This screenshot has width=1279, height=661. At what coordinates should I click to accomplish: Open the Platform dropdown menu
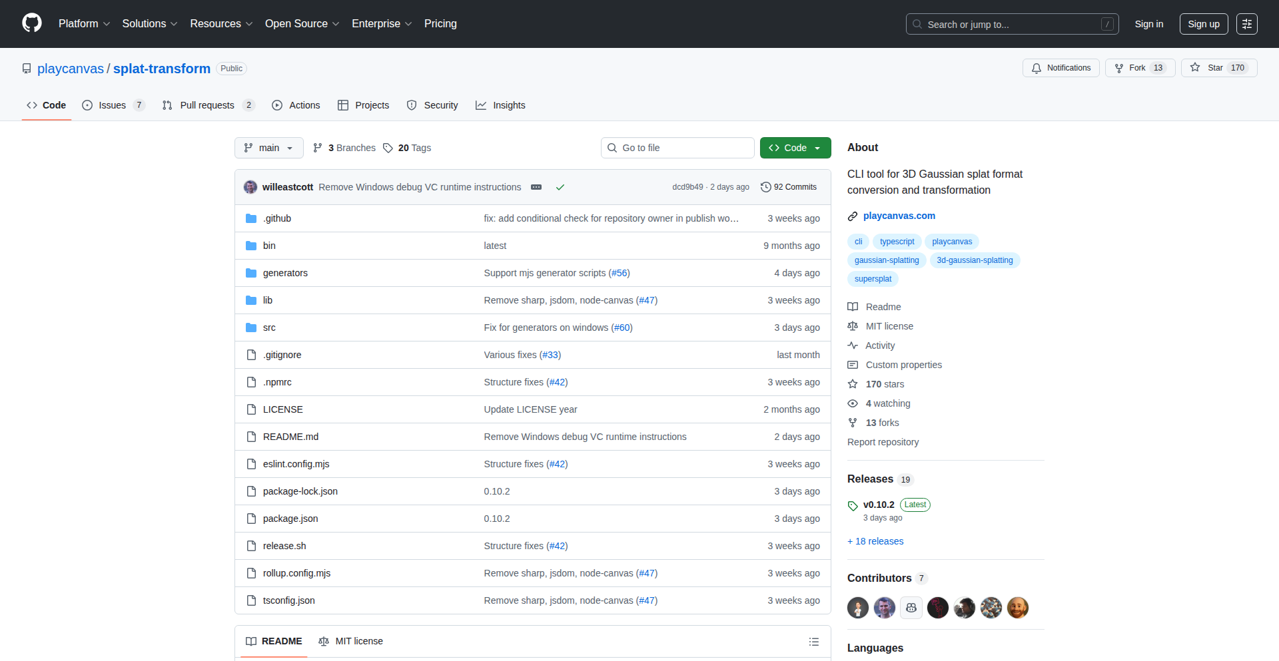[x=84, y=23]
